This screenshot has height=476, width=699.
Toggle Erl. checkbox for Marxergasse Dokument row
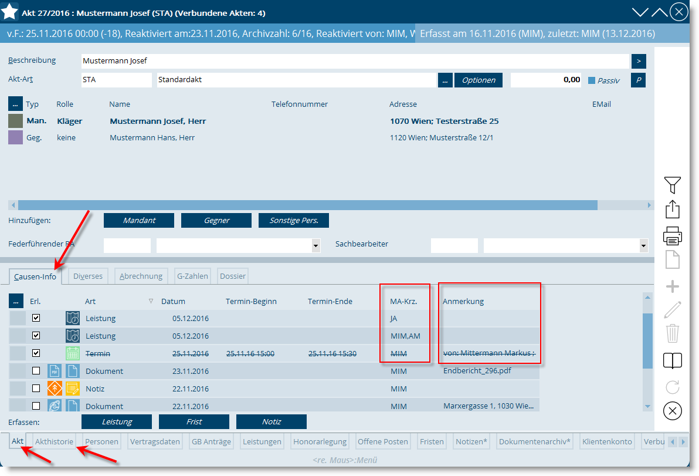pos(36,406)
